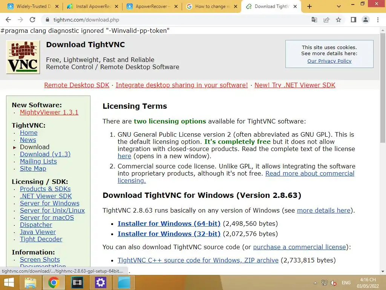Open the Mailing Lists link
The image size is (386, 290).
(x=38, y=161)
